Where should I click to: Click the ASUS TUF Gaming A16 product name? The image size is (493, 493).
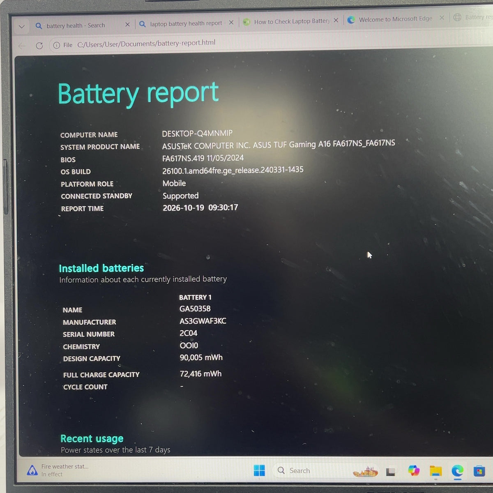pos(279,145)
